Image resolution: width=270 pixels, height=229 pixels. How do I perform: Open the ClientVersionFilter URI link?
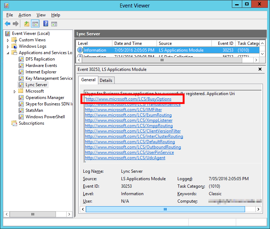click(133, 131)
